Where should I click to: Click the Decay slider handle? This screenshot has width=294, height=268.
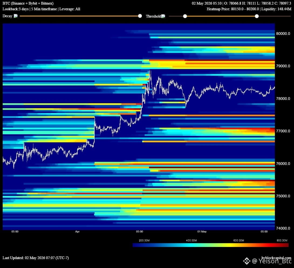coord(140,16)
